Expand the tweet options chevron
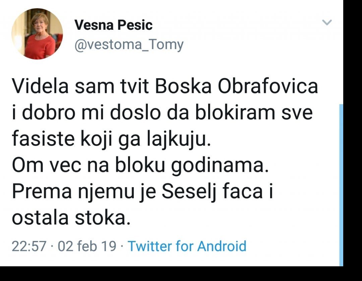Image resolution: width=362 pixels, height=281 pixels. pyautogui.click(x=327, y=23)
